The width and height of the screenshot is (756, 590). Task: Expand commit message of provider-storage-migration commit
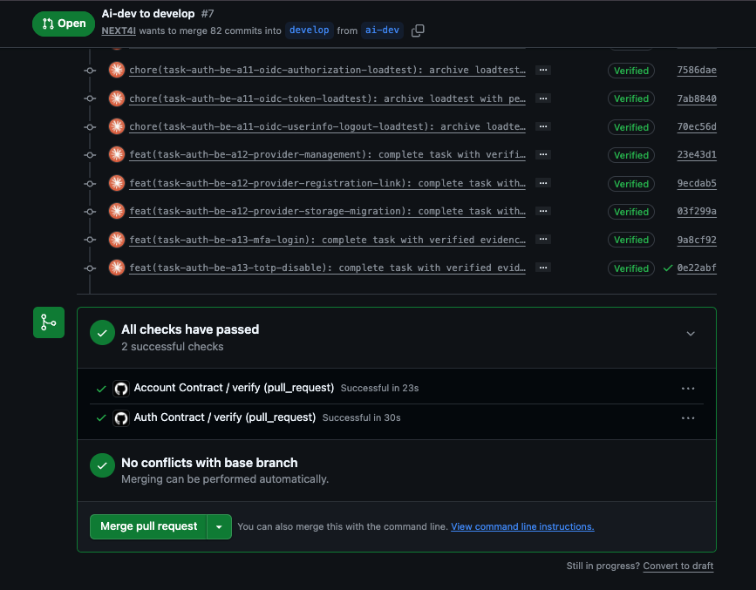543,211
